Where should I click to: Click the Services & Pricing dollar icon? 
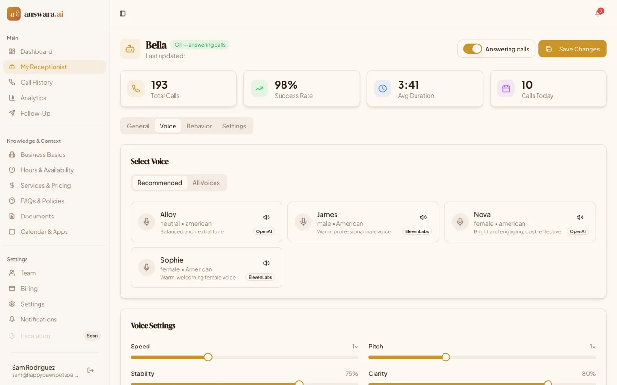[x=12, y=185]
